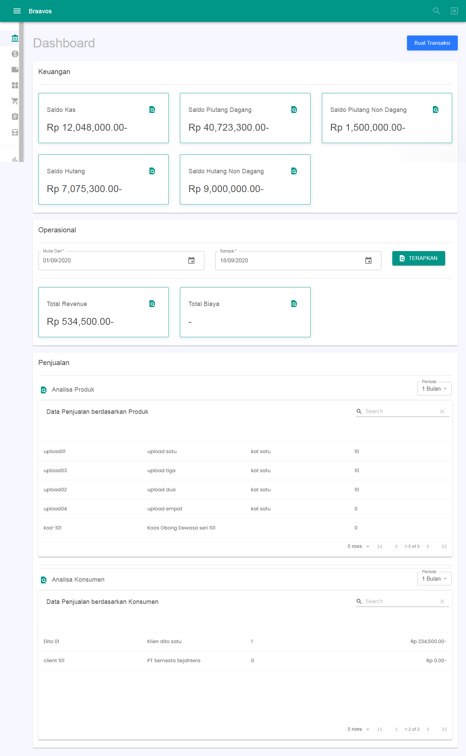This screenshot has height=756, width=466.
Task: Go to last page of Produk table
Action: pyautogui.click(x=444, y=547)
